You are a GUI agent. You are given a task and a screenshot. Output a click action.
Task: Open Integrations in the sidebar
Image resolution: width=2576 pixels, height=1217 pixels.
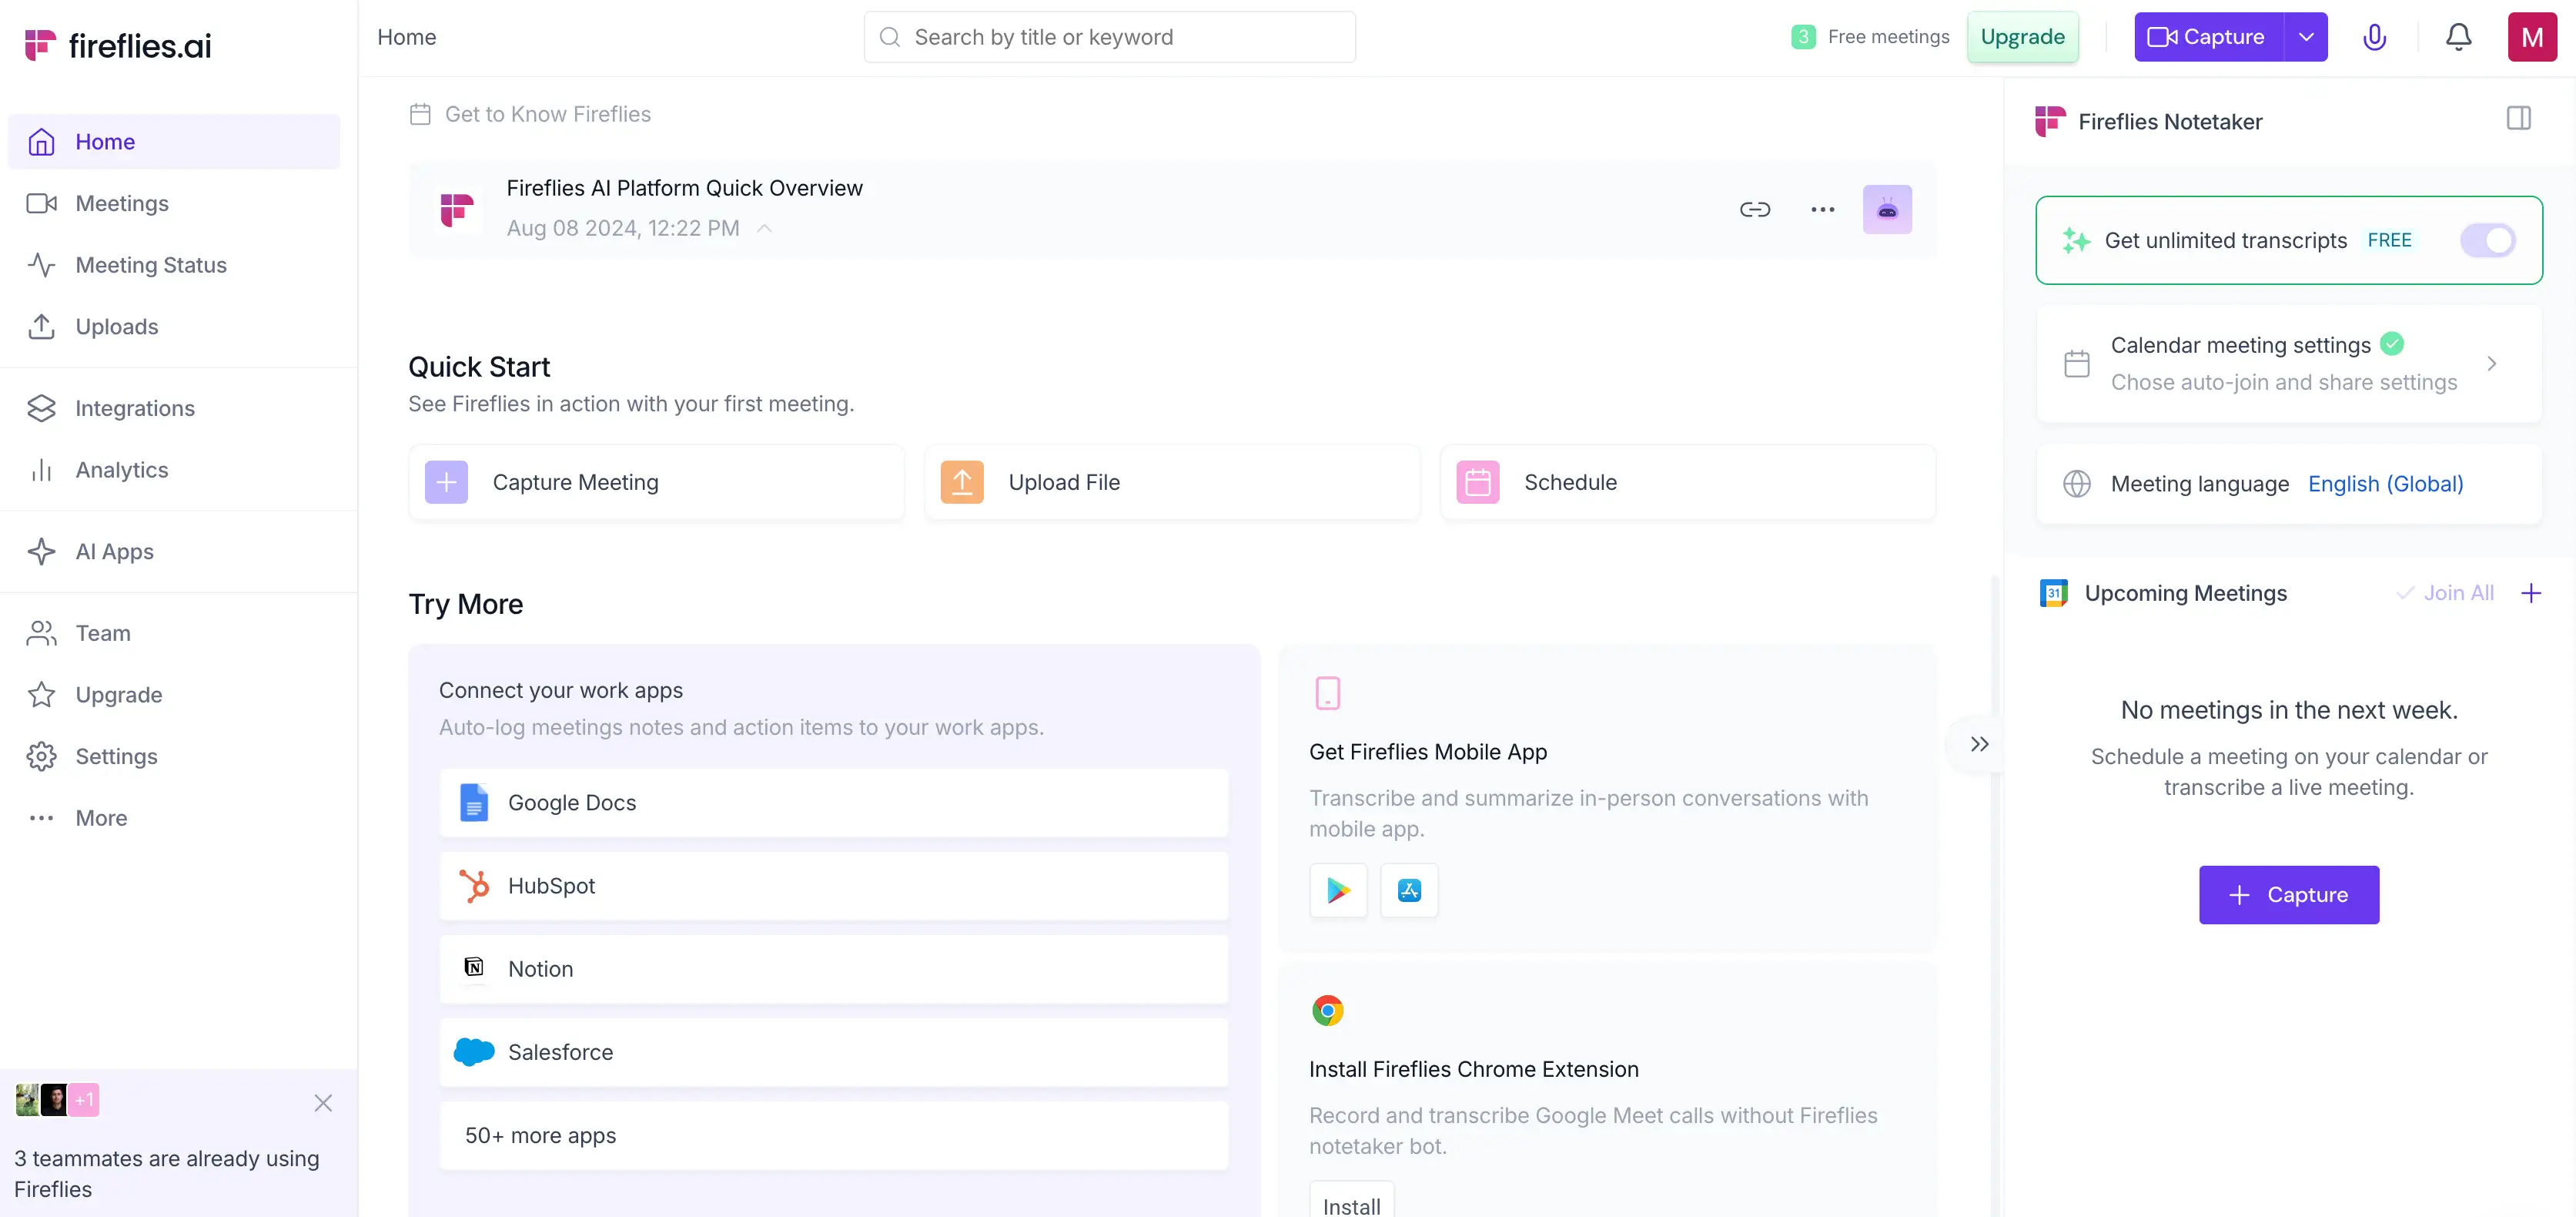(x=135, y=408)
